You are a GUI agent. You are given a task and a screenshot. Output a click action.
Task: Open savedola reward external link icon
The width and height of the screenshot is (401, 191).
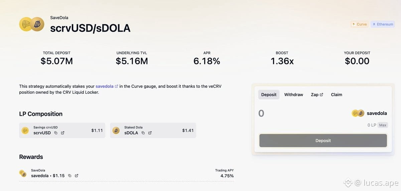(x=77, y=176)
